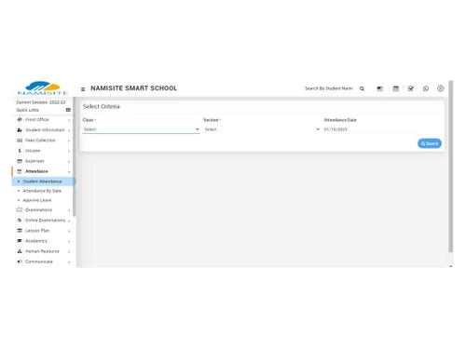The height and width of the screenshot is (349, 466).
Task: Collapse the Attendance chevron
Action: coord(69,172)
